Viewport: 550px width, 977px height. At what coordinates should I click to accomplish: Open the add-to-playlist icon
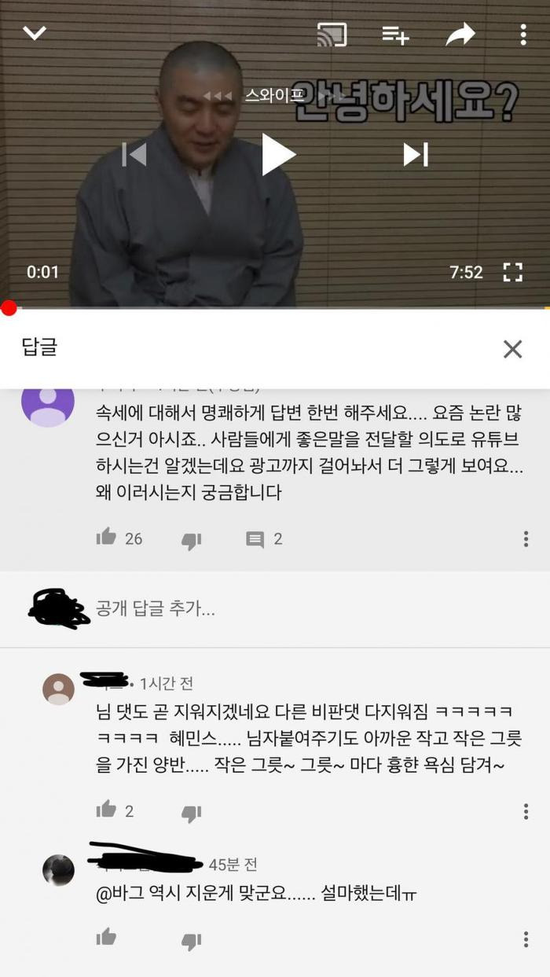pos(395,35)
